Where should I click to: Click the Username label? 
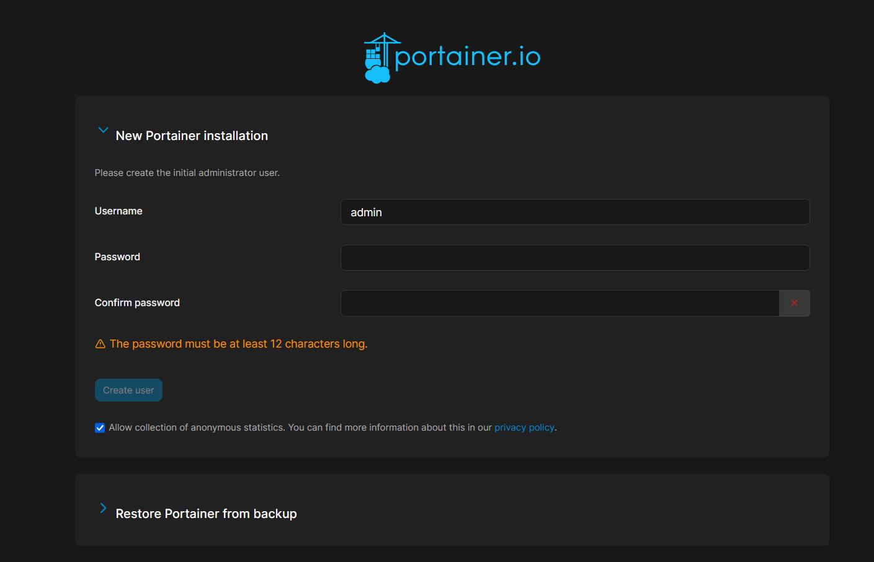click(118, 211)
